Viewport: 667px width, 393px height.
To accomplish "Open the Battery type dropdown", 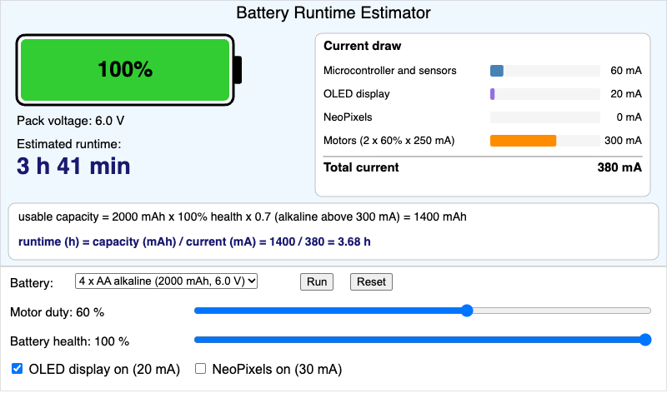I will coord(166,281).
